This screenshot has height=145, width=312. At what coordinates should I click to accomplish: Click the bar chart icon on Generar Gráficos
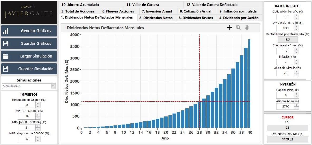6,31
